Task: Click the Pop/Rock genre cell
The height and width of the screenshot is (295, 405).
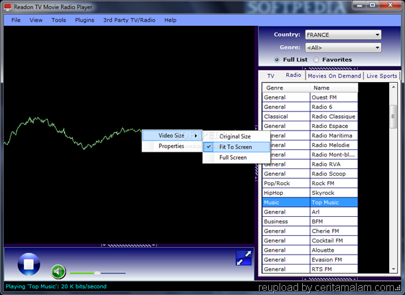Action: 286,184
